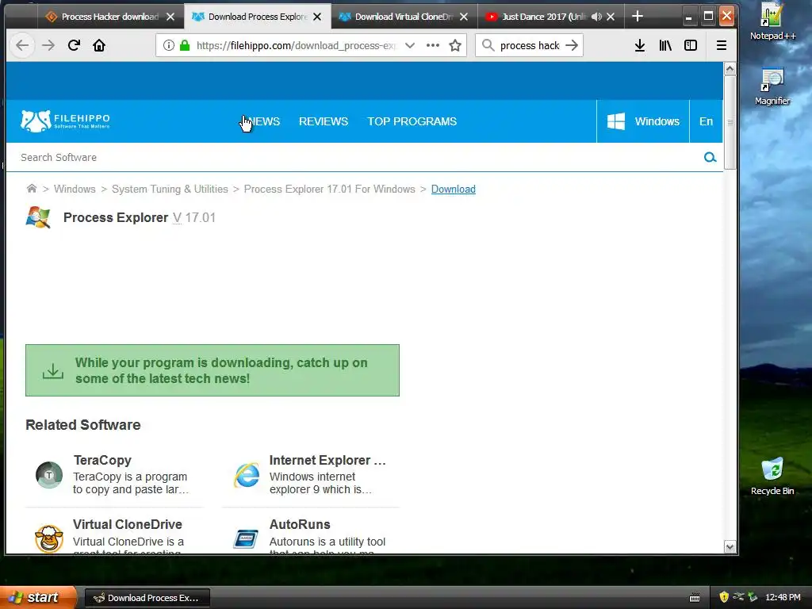Open the browser home page

(x=99, y=45)
